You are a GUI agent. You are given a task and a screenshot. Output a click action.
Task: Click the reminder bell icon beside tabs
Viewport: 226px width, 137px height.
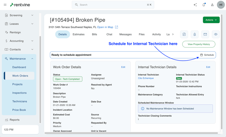click(195, 34)
